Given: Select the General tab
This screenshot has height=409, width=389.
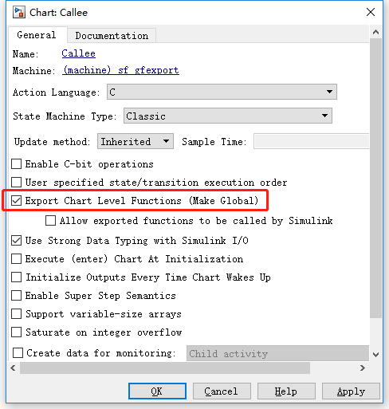Looking at the screenshot, I should point(37,35).
